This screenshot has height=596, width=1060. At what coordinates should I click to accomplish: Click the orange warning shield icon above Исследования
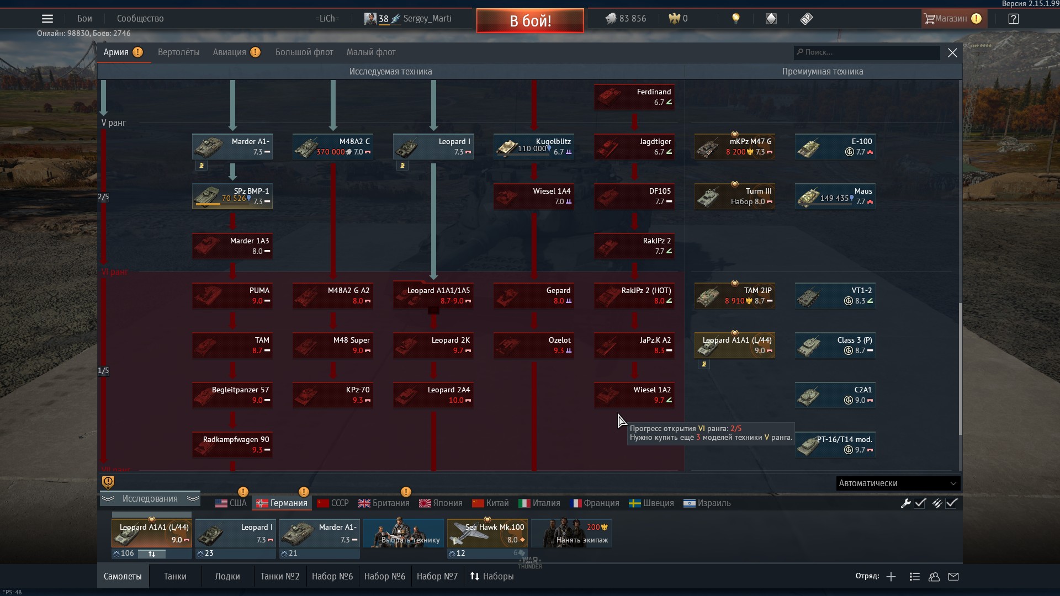pyautogui.click(x=108, y=482)
